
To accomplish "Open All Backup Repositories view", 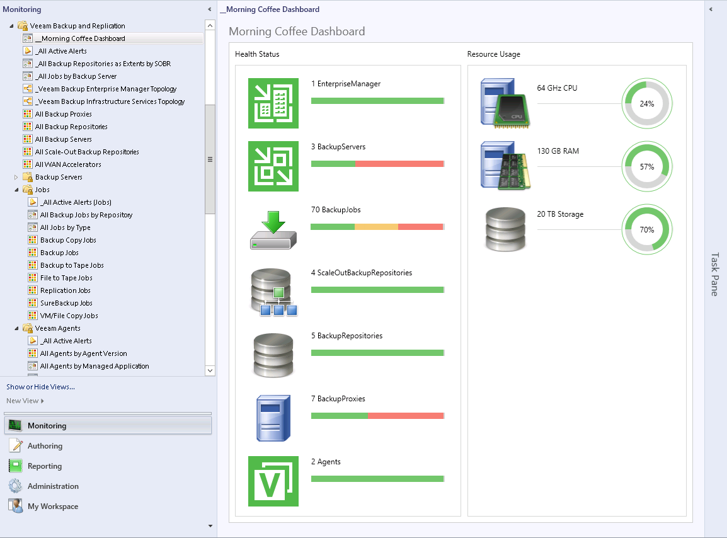I will (71, 127).
